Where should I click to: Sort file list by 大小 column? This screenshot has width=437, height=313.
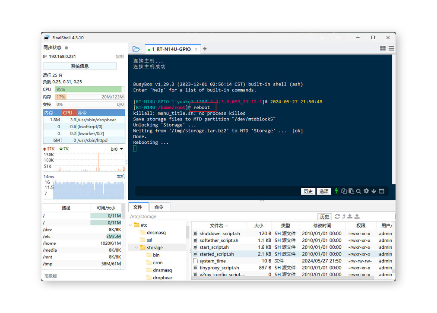[x=259, y=225]
